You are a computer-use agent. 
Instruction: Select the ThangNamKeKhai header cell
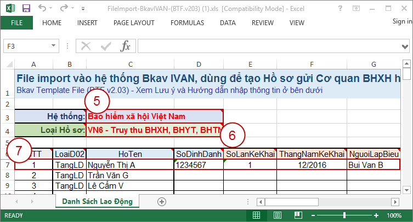coord(312,154)
